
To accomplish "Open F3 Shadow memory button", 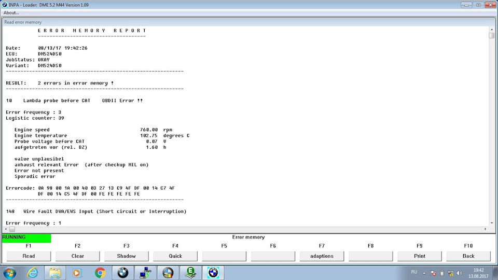I will (127, 256).
